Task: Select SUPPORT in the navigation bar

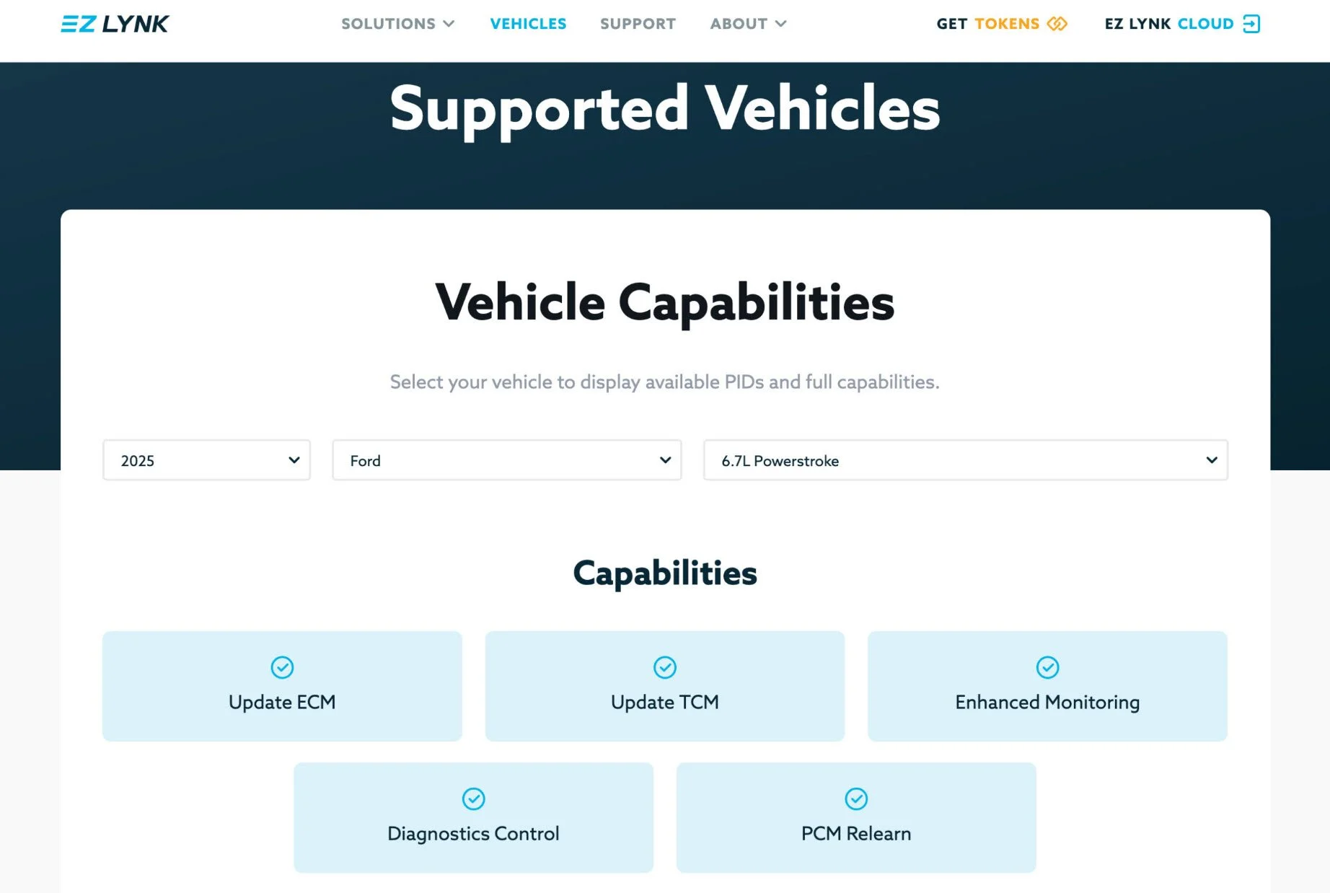Action: 638,24
